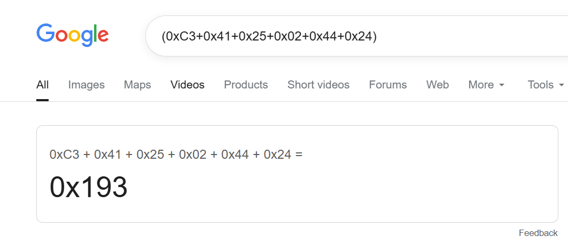Open the Tools dropdown label
This screenshot has height=252, width=568.
(541, 85)
